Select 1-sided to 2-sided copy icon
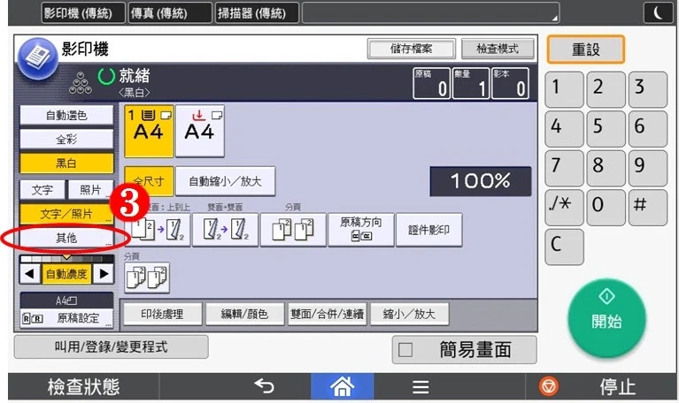This screenshot has width=679, height=403. point(159,230)
